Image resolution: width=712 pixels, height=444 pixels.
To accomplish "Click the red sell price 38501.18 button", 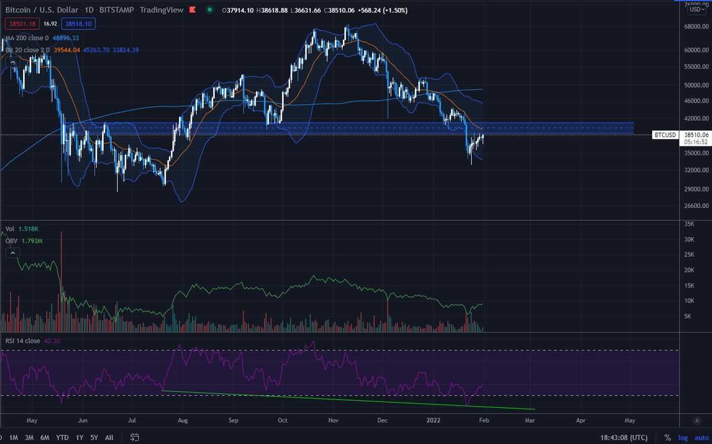I will click(21, 24).
